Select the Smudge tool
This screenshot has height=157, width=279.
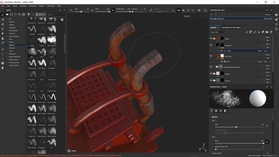[x=3, y=34]
